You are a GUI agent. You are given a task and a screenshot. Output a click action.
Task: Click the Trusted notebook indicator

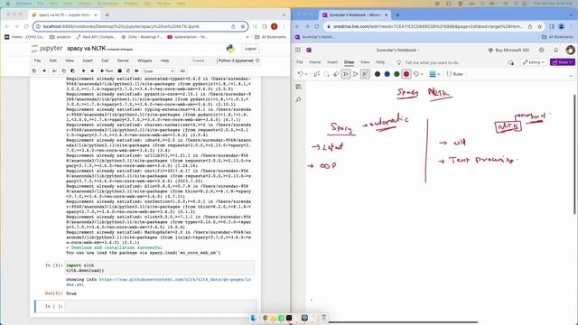(199, 60)
